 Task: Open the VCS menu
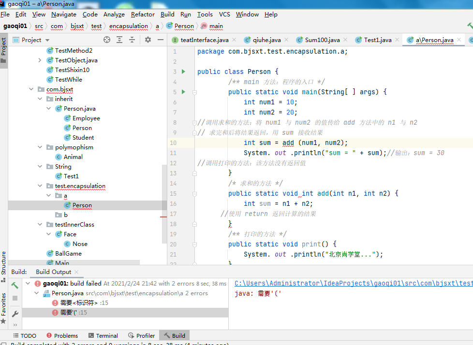click(x=224, y=14)
